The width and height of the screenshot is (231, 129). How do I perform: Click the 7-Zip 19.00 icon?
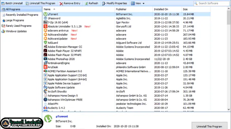[45, 22]
